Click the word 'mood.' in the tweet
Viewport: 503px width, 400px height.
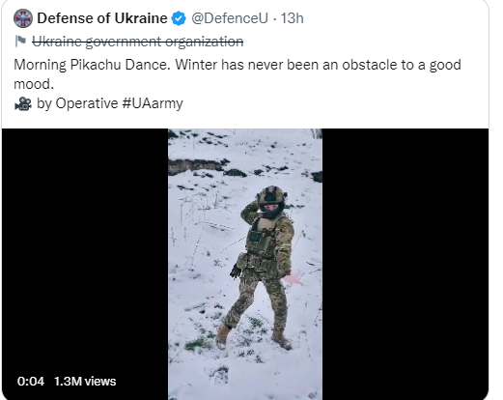34,84
